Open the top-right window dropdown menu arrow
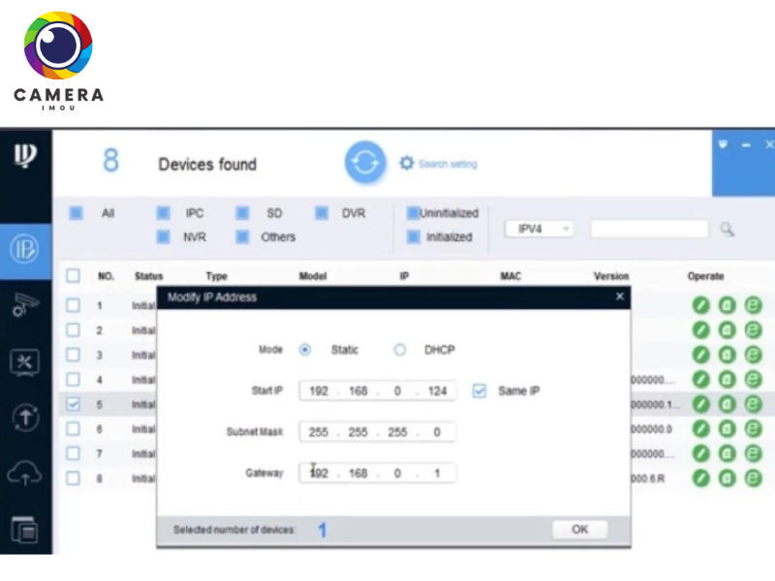This screenshot has height=581, width=775. click(x=722, y=145)
